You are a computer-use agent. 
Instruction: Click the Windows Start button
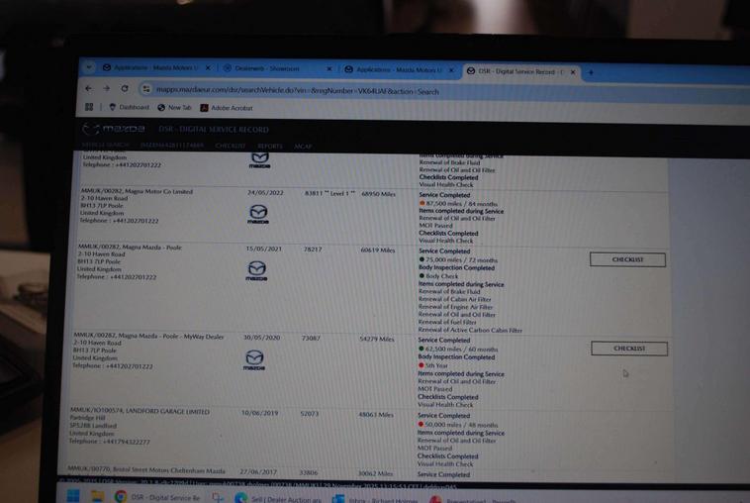click(x=72, y=497)
